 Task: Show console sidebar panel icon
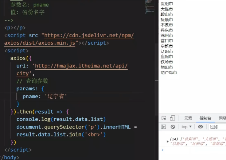164,127
